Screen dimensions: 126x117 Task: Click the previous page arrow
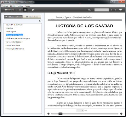click(49, 114)
